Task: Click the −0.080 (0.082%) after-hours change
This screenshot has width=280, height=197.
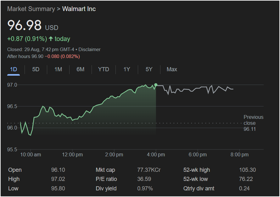Action: (62, 56)
